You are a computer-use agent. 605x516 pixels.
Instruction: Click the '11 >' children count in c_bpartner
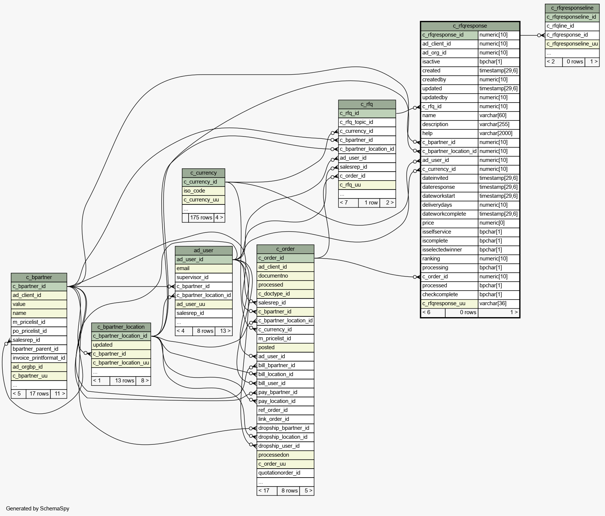pos(59,394)
